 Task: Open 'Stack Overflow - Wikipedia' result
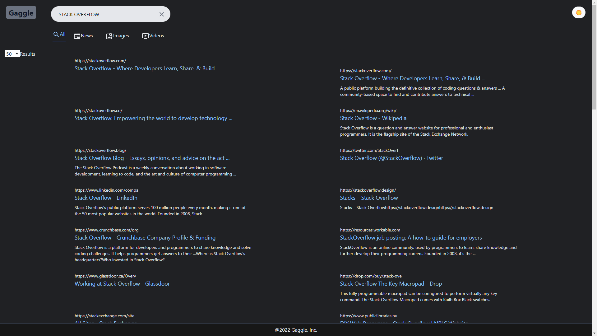[x=373, y=118]
